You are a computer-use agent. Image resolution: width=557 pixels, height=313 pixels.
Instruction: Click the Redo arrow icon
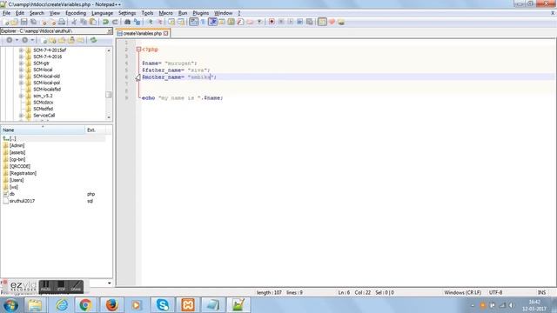(115, 22)
